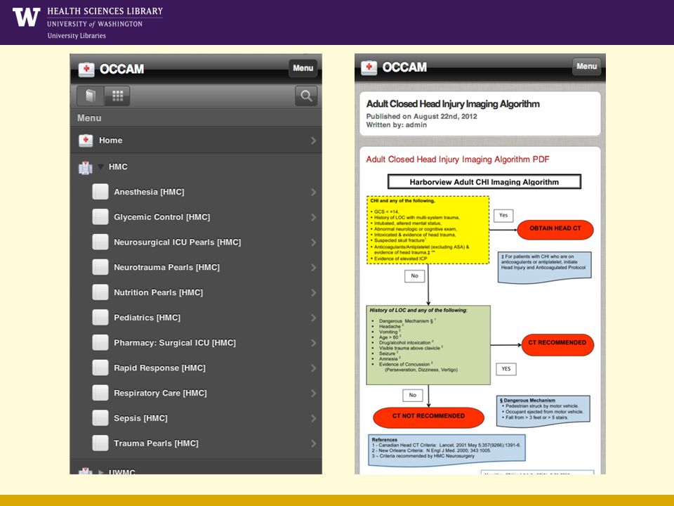Image resolution: width=674 pixels, height=506 pixels.
Task: Open Sepsis [HMC] row chevron
Action: coord(313,418)
